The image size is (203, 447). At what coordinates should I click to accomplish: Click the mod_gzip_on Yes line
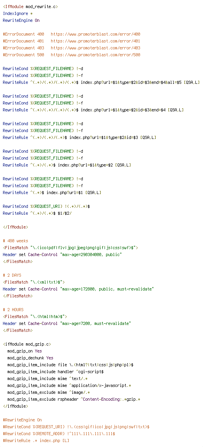(25, 351)
